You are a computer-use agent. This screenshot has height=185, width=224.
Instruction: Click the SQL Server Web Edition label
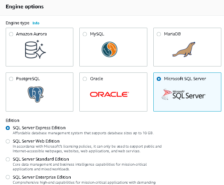[x=36, y=141]
